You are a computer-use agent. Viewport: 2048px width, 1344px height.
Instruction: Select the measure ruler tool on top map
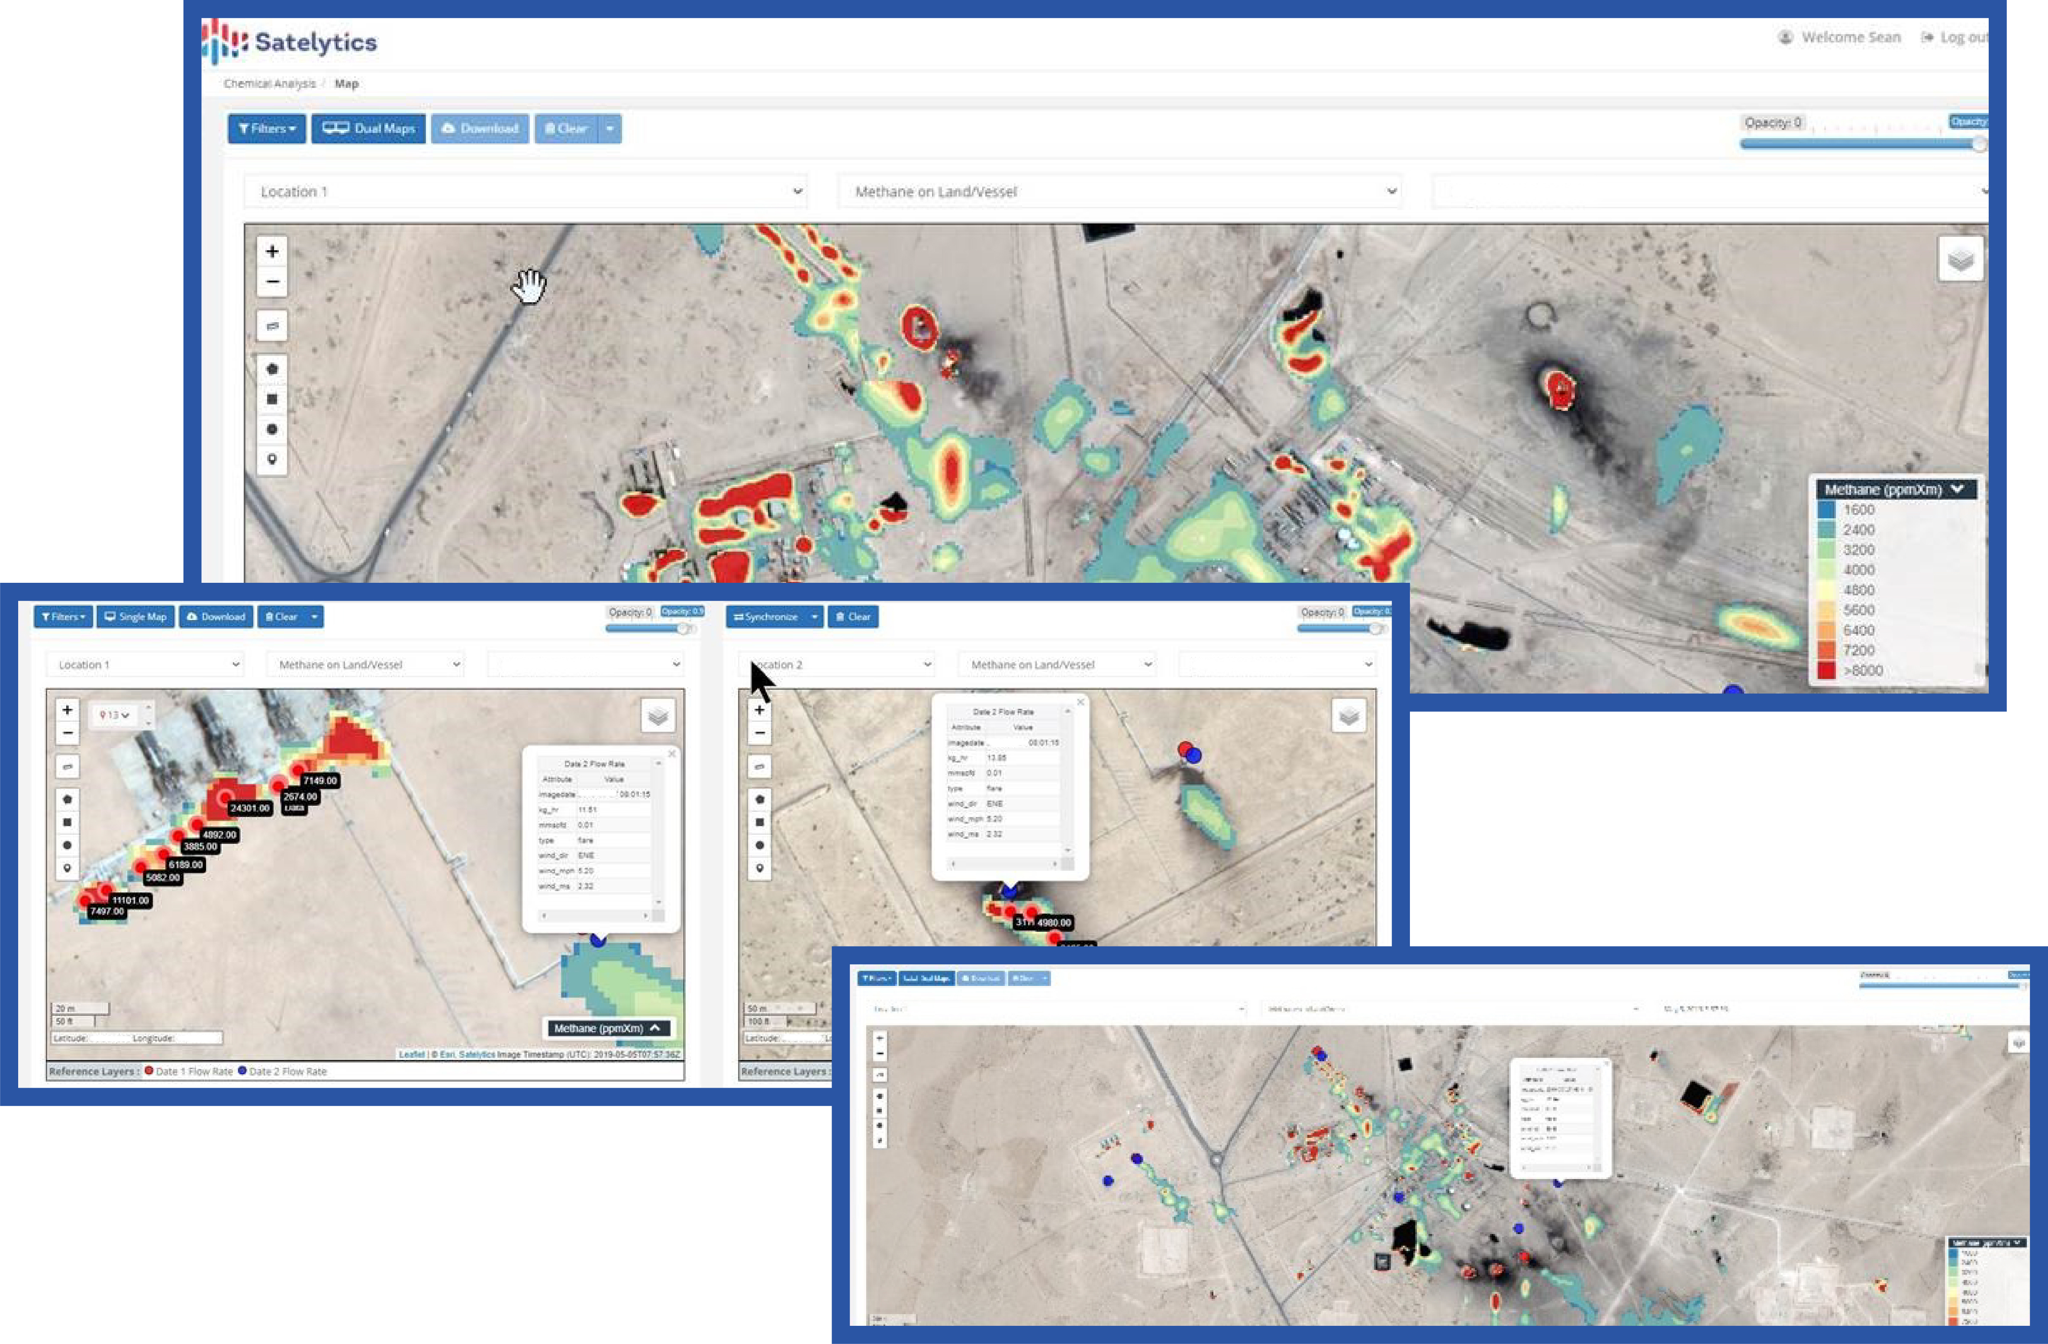(272, 326)
